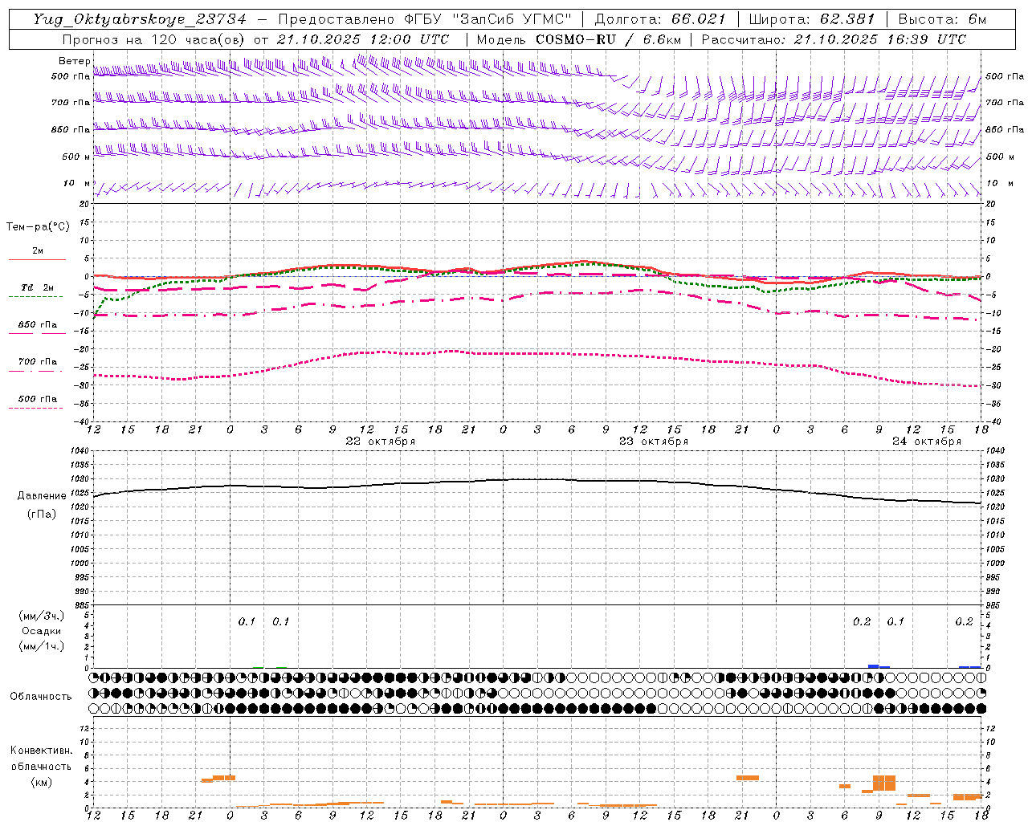Click the 500 гПа temperature legend entry
The height and width of the screenshot is (822, 1028).
(38, 399)
